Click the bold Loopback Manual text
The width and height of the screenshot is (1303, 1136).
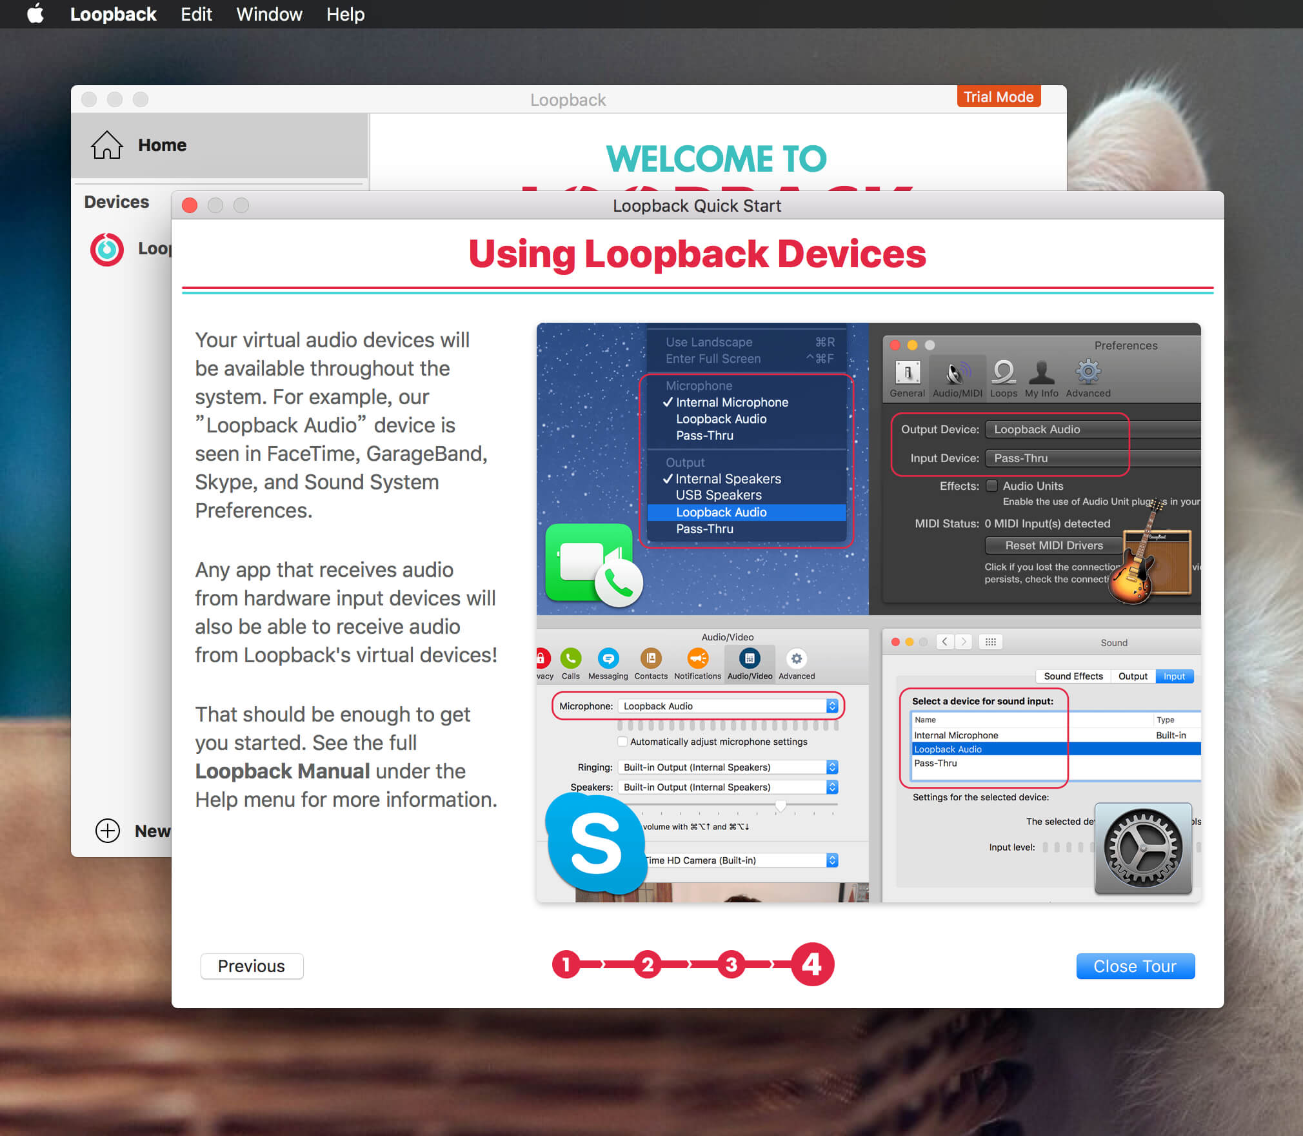[x=283, y=771]
